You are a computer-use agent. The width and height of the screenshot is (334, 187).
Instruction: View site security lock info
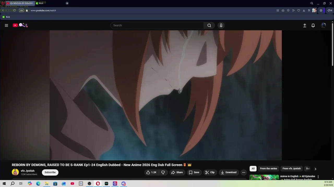27,10
